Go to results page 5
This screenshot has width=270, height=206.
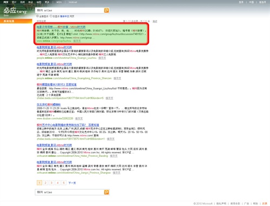[64, 183]
